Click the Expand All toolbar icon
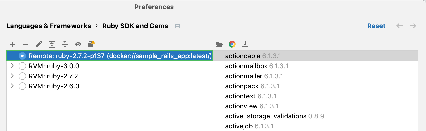426x131 pixels. coord(52,44)
